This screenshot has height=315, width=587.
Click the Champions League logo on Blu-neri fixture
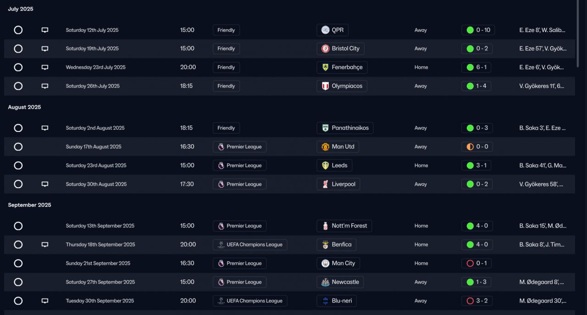pyautogui.click(x=221, y=301)
